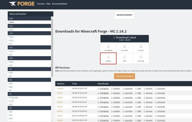This screenshot has width=192, height=122.
Task: Click the ADVERTISEMENT box
Action: click(124, 15)
